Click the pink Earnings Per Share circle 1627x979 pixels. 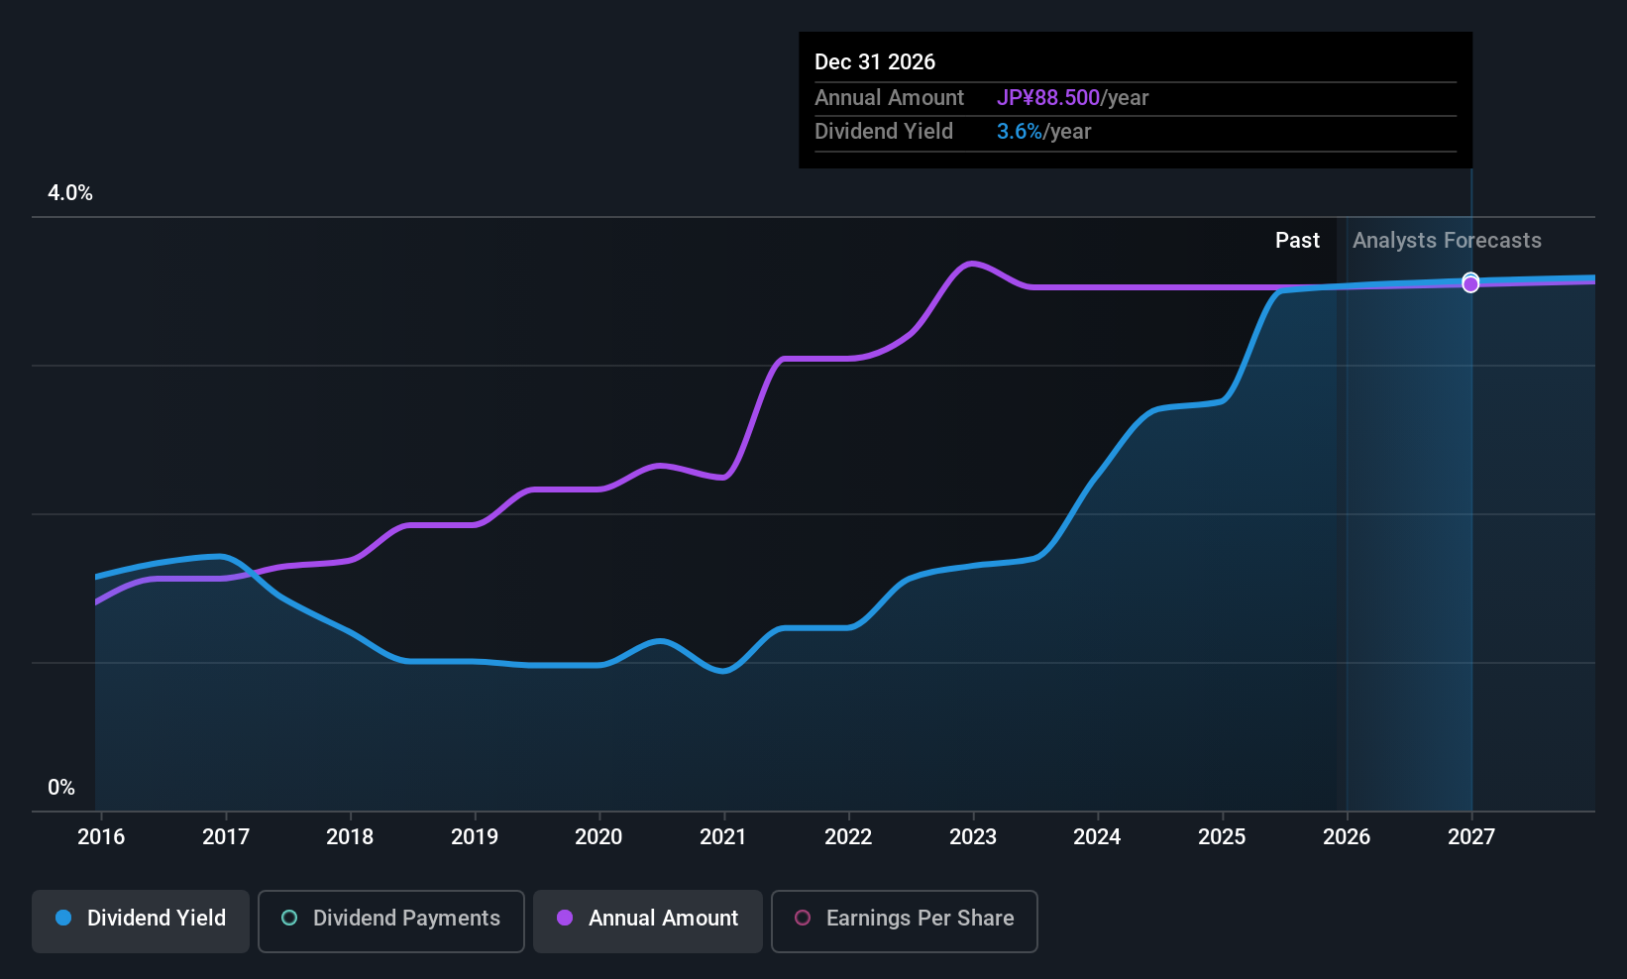(803, 919)
